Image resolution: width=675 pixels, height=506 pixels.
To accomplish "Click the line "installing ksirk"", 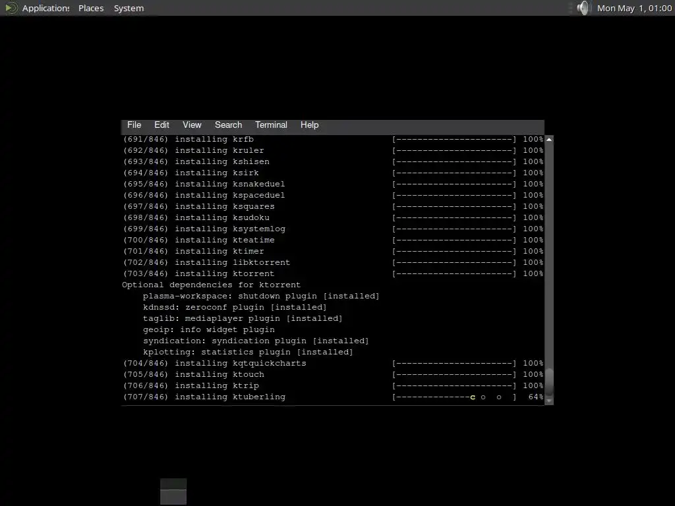I will click(x=333, y=173).
